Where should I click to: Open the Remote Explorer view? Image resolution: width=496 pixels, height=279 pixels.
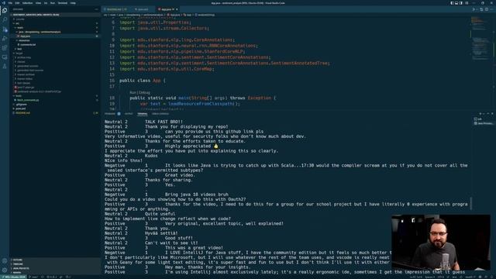[5, 57]
